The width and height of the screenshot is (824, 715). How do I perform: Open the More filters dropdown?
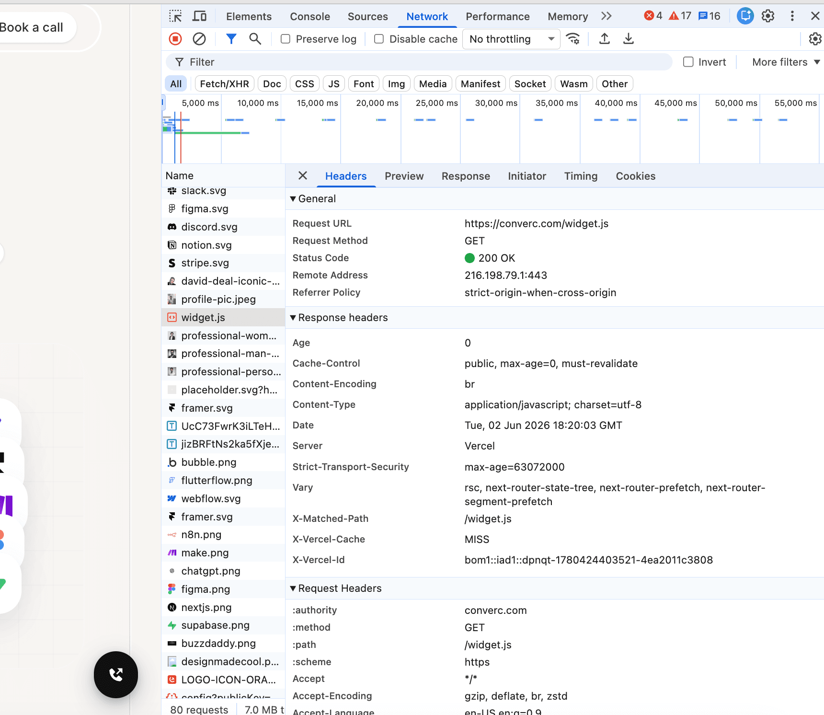click(x=786, y=62)
